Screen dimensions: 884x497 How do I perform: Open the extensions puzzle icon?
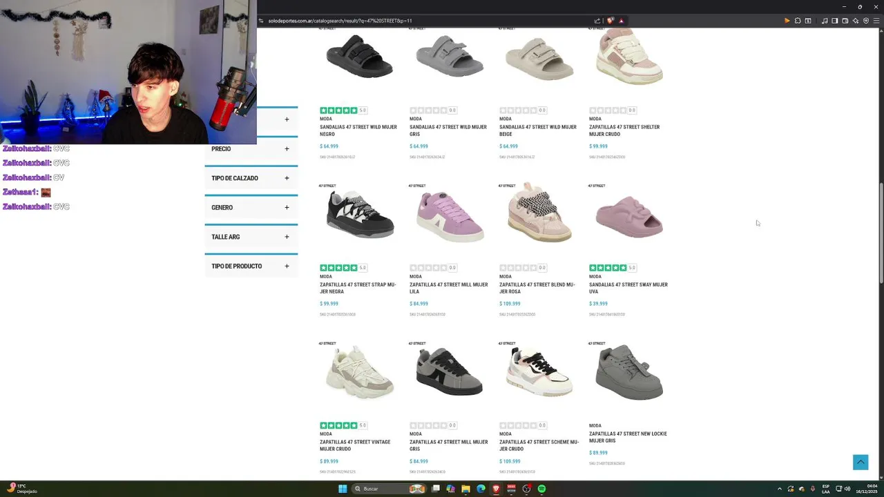pos(798,21)
